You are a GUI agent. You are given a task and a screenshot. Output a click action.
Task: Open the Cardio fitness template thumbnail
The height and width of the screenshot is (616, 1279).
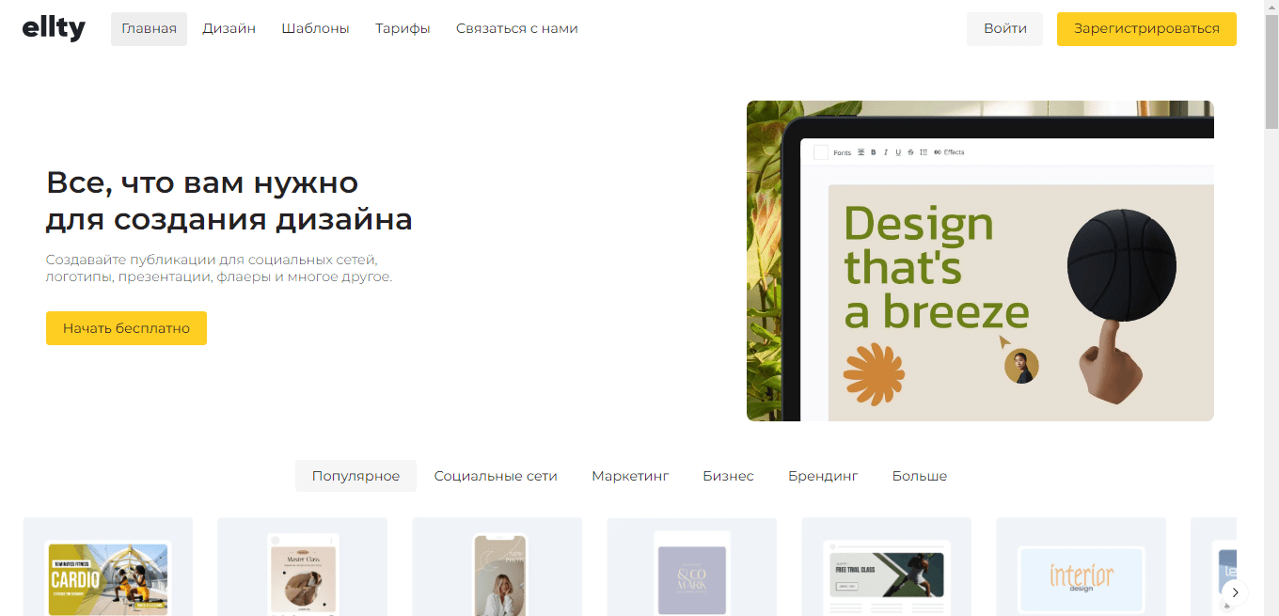[x=108, y=577]
